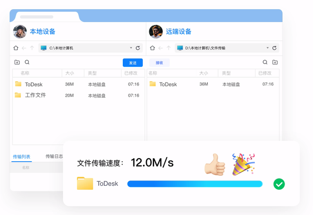Go up one folder in remote device pane

169,48
